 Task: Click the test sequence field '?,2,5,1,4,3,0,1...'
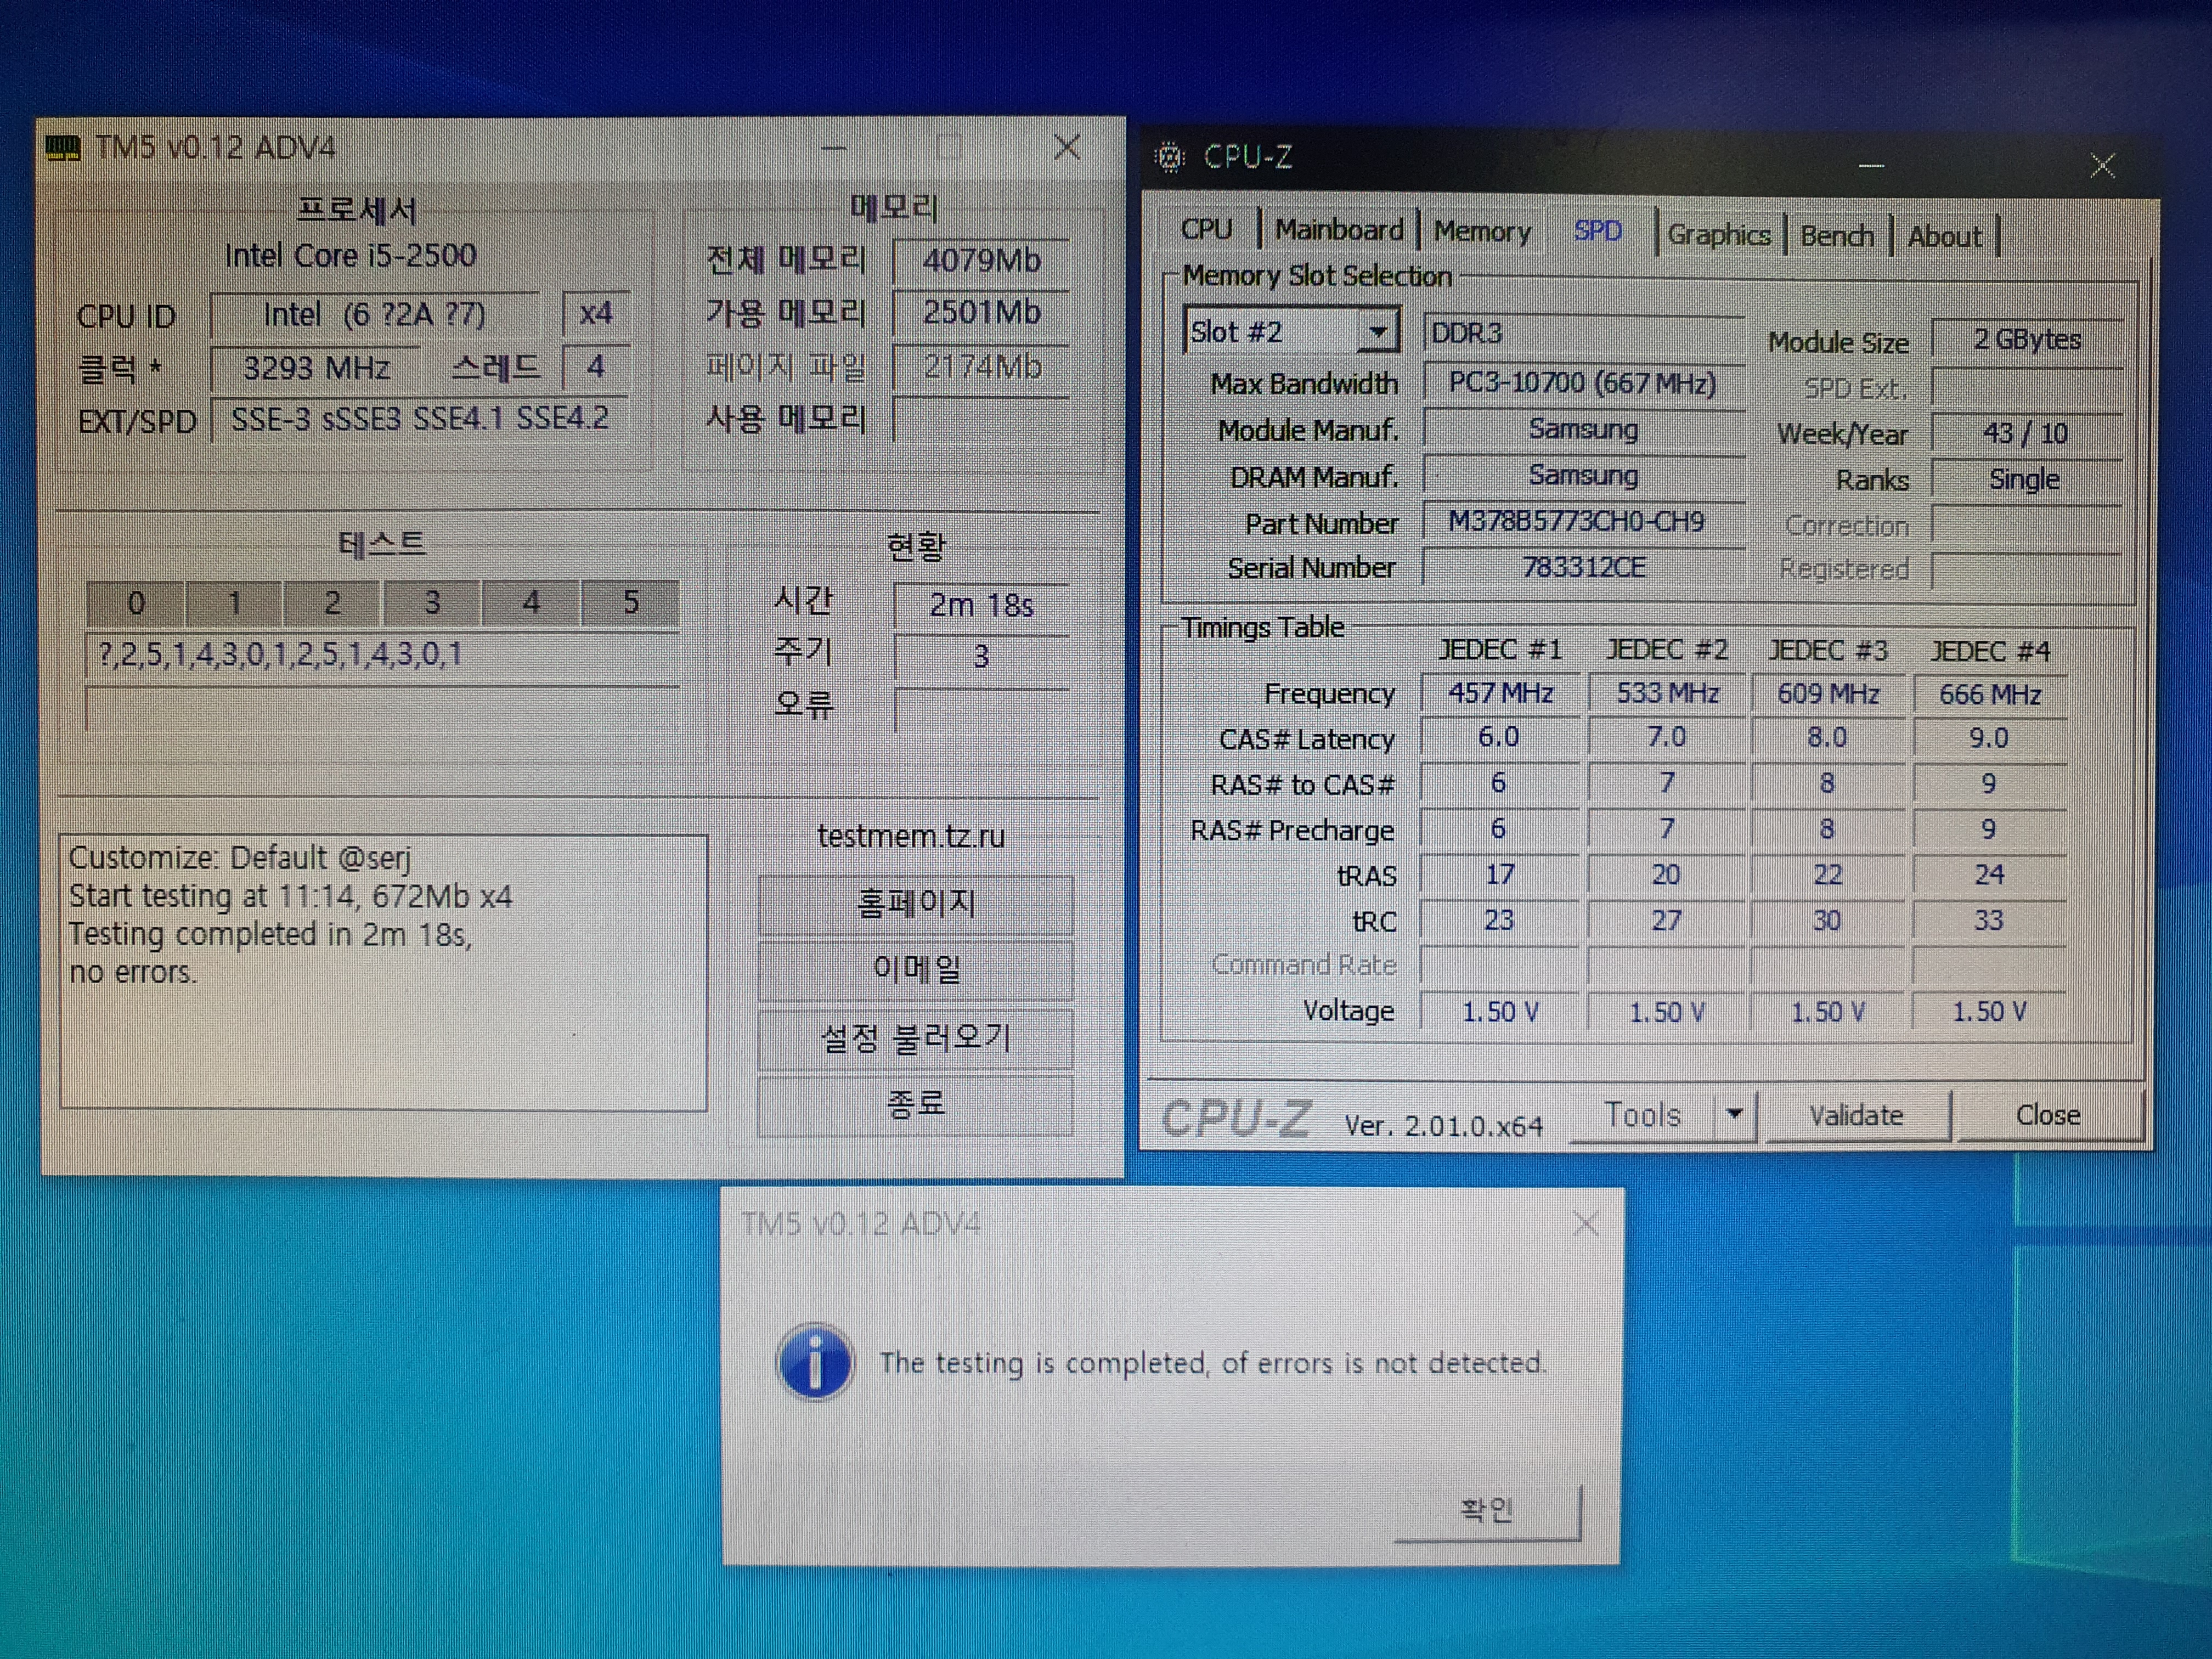[x=383, y=656]
